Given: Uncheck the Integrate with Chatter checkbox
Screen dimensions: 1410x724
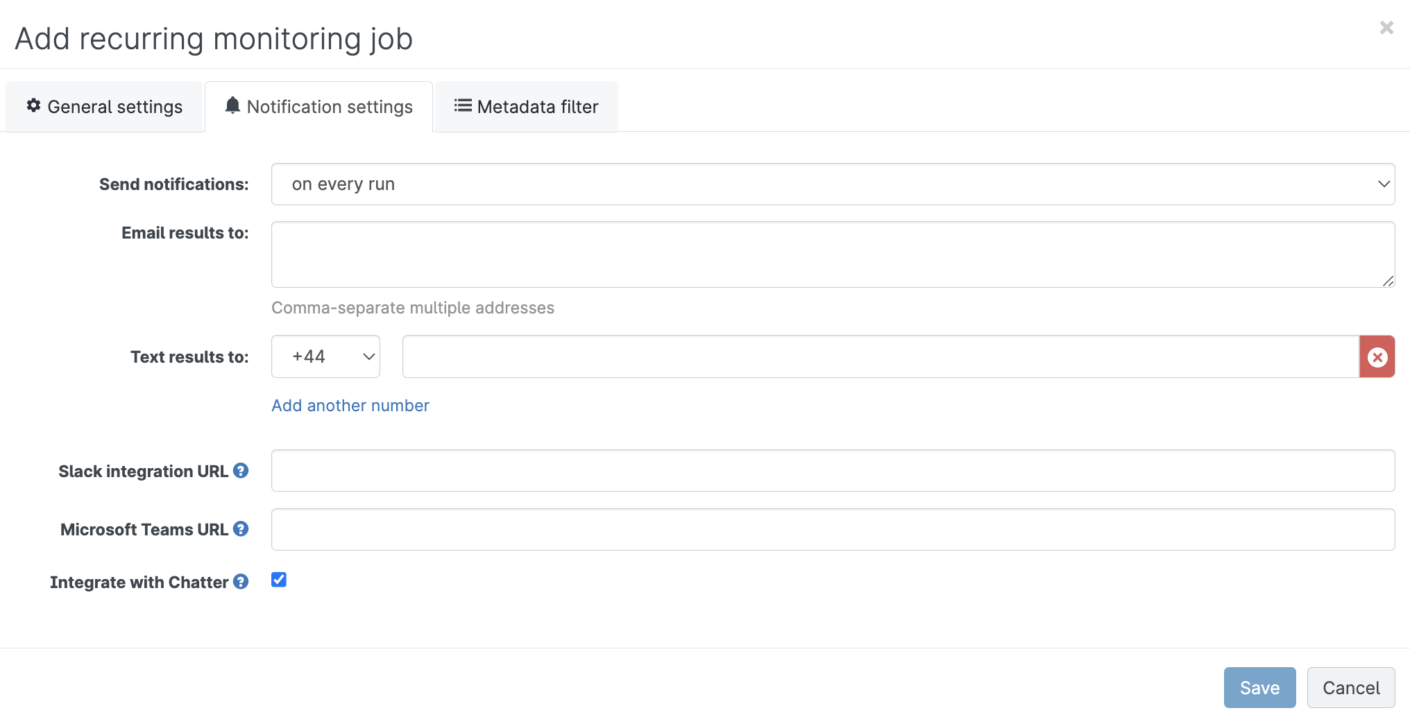Looking at the screenshot, I should pos(279,580).
